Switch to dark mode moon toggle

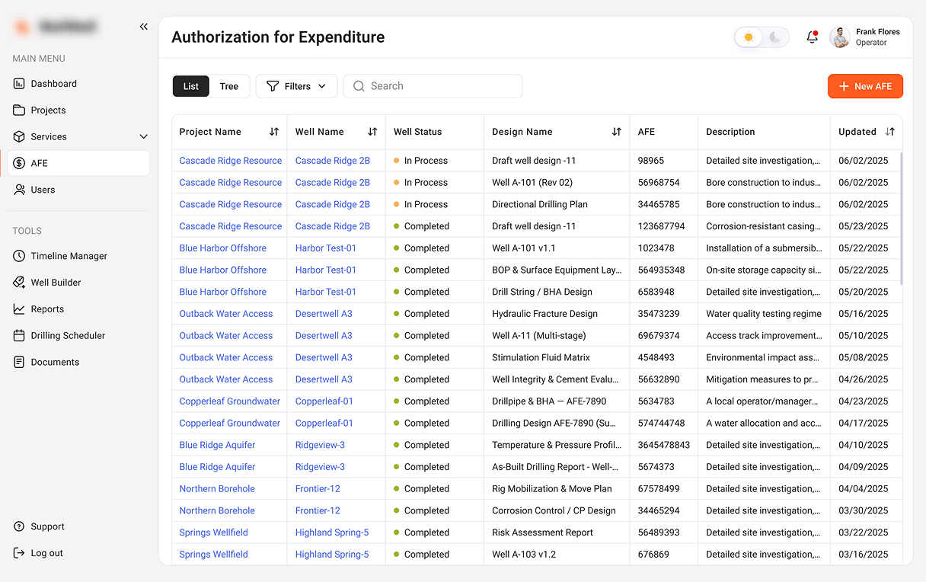pyautogui.click(x=775, y=37)
